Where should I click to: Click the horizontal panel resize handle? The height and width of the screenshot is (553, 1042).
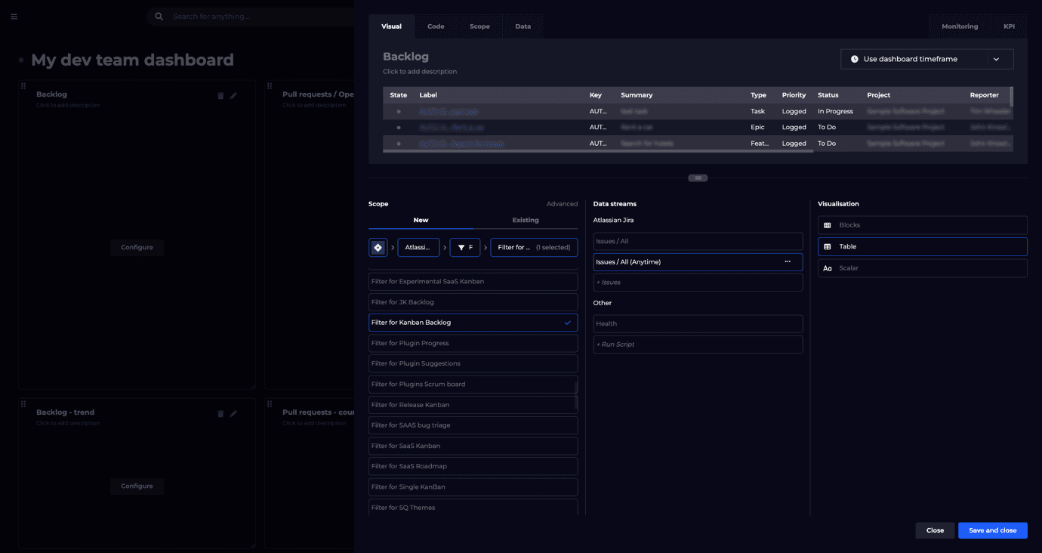[x=698, y=178]
